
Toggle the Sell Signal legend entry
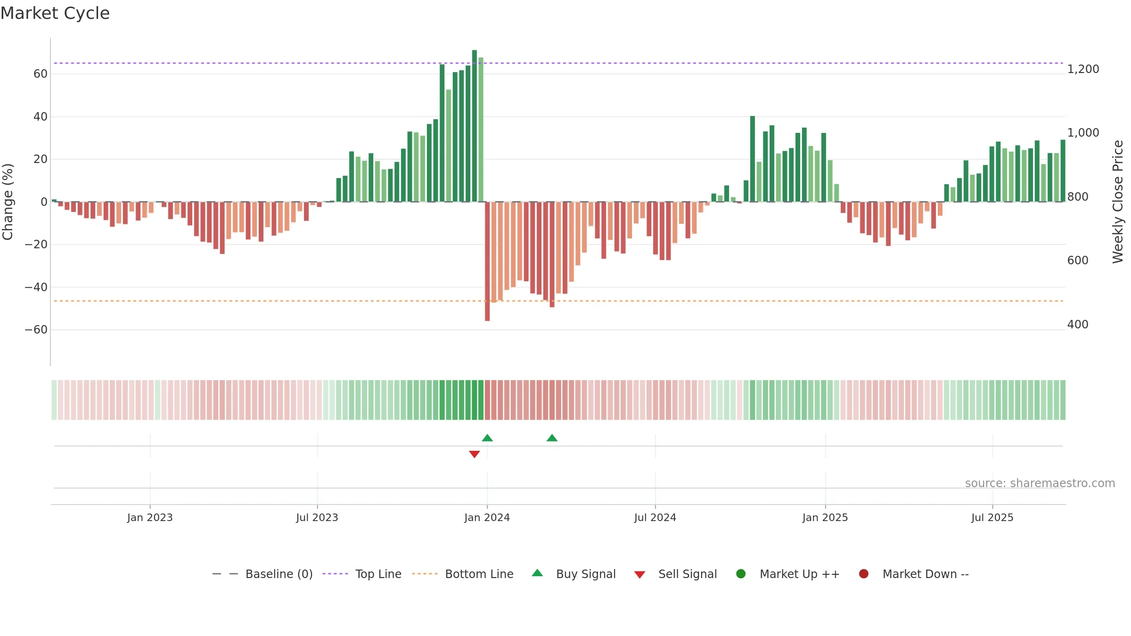click(675, 574)
